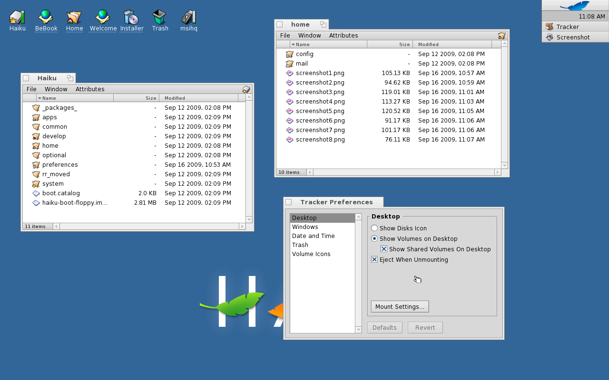Click the _packages_ folder icon in Haiku window
The width and height of the screenshot is (609, 380).
point(36,108)
